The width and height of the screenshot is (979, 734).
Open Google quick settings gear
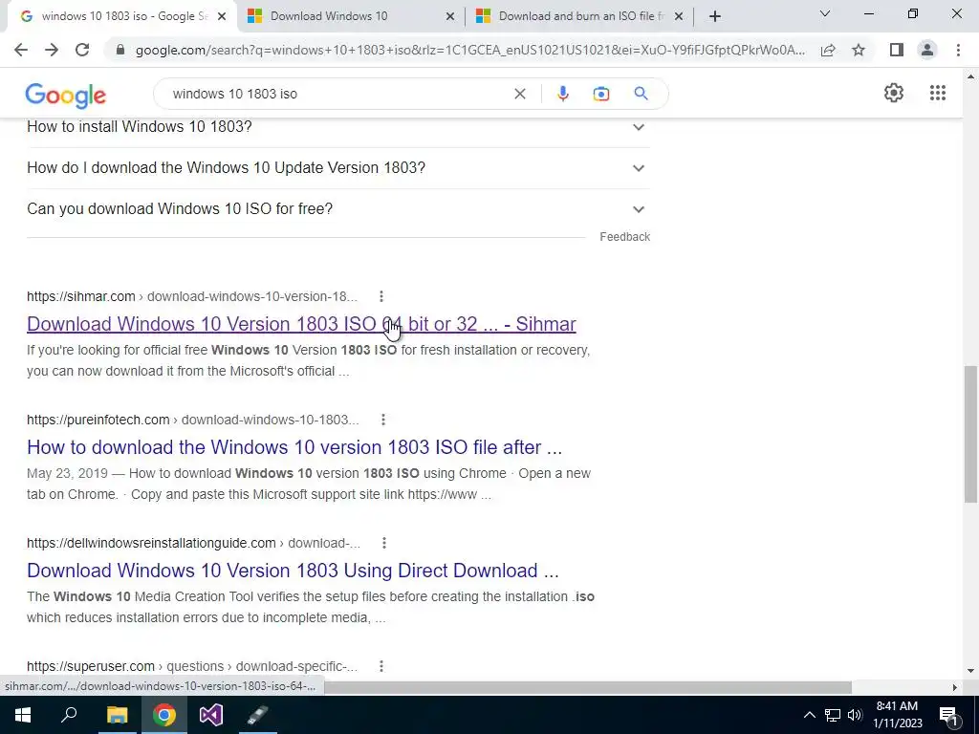(x=894, y=93)
